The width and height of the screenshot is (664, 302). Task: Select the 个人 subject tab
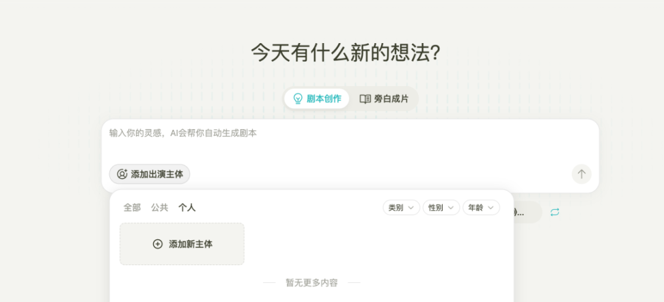186,208
